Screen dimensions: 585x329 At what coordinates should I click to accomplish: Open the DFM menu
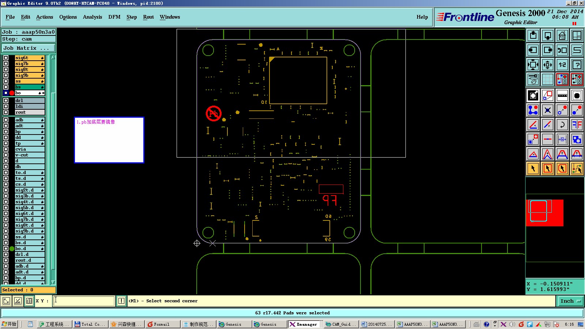coord(114,17)
